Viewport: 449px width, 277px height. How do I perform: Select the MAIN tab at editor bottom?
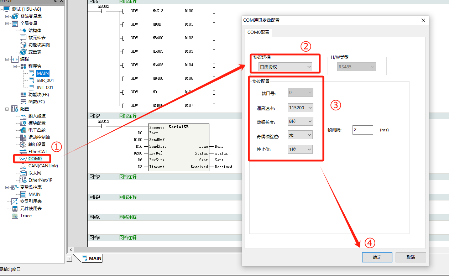coord(92,258)
